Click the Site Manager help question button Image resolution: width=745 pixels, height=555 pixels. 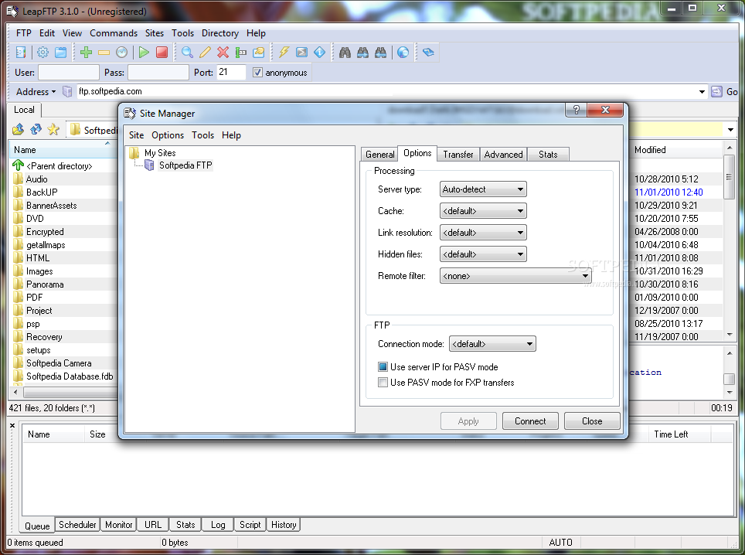pos(577,110)
